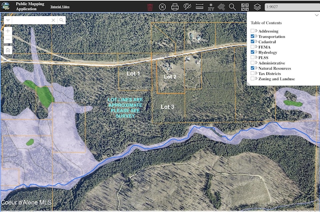Uncheck the Hydrology layer checkbox
This screenshot has height=212, width=320.
pos(252,52)
